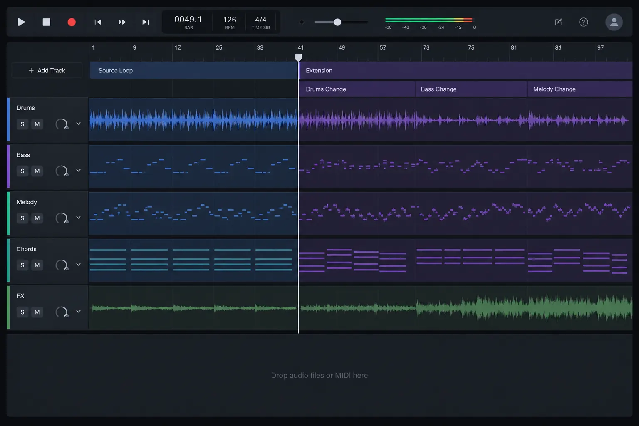Image resolution: width=639 pixels, height=426 pixels.
Task: Click the Melody pan knob
Action: pos(62,218)
